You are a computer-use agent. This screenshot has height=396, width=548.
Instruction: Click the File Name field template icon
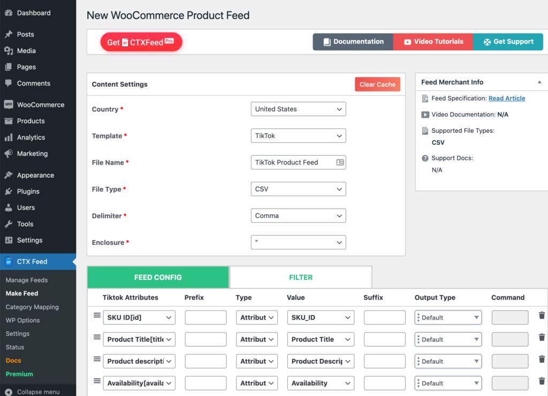(x=340, y=162)
